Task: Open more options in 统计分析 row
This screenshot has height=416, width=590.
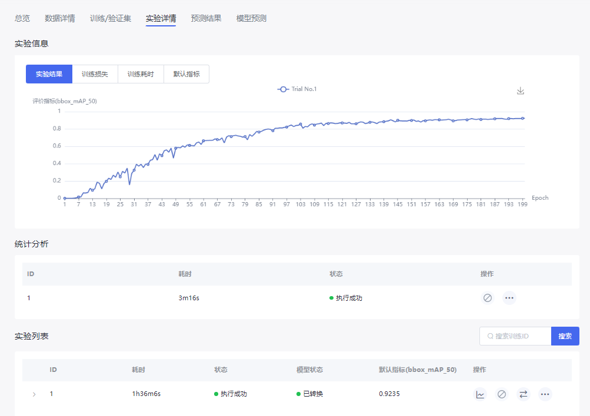Action: pyautogui.click(x=509, y=298)
